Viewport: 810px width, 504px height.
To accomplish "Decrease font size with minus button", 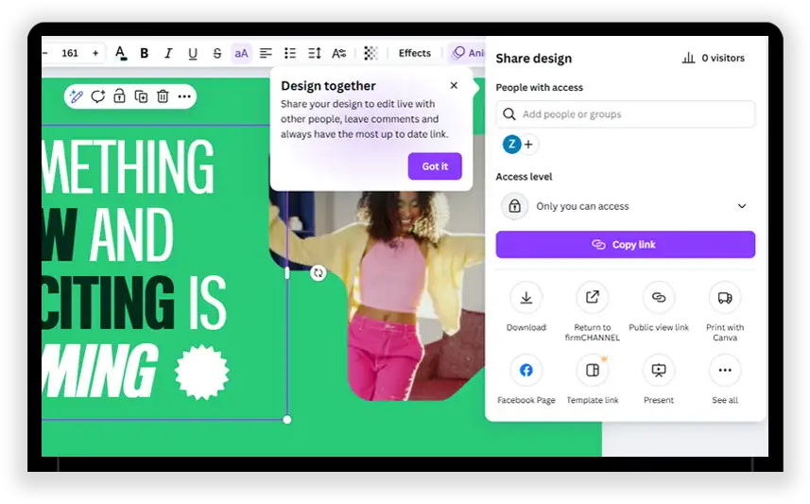I will (x=45, y=53).
